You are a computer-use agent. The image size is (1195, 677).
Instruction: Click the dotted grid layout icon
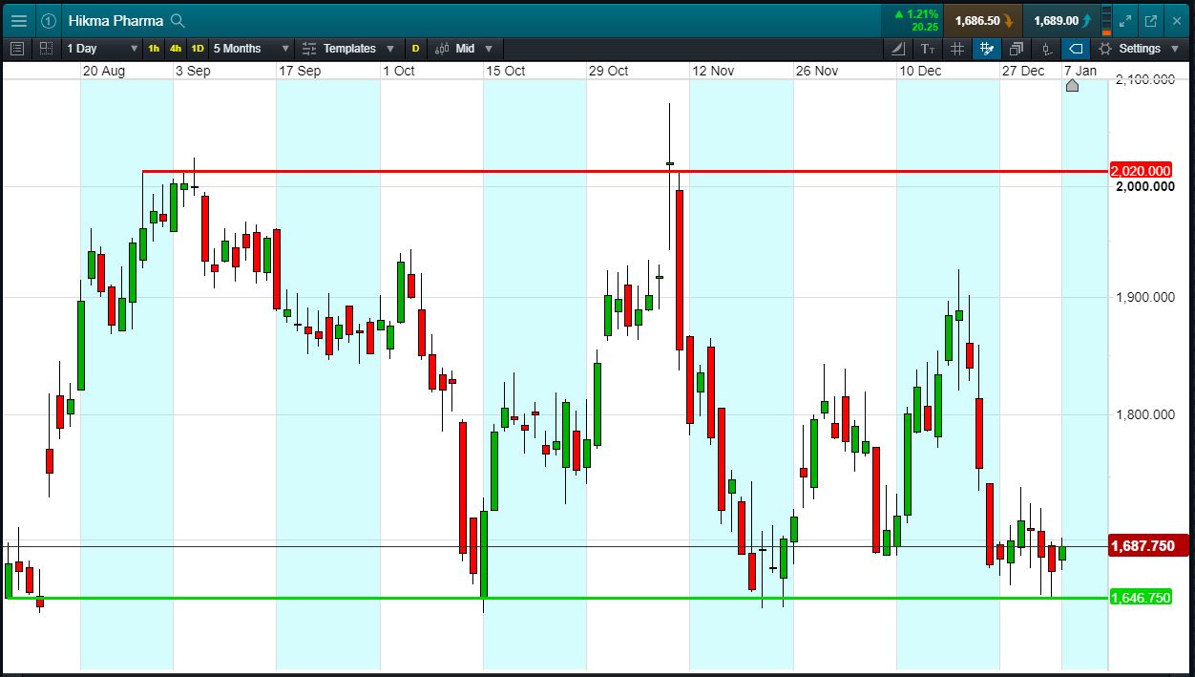point(47,48)
